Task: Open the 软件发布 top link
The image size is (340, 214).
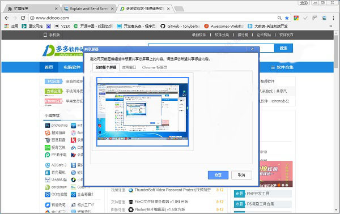Action: (x=286, y=35)
